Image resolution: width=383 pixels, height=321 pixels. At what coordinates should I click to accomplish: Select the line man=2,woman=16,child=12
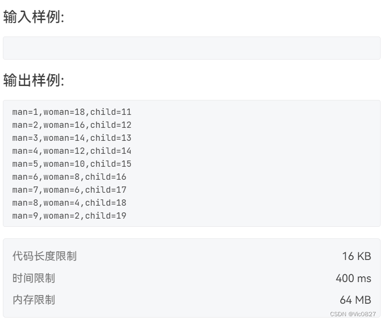(x=72, y=125)
